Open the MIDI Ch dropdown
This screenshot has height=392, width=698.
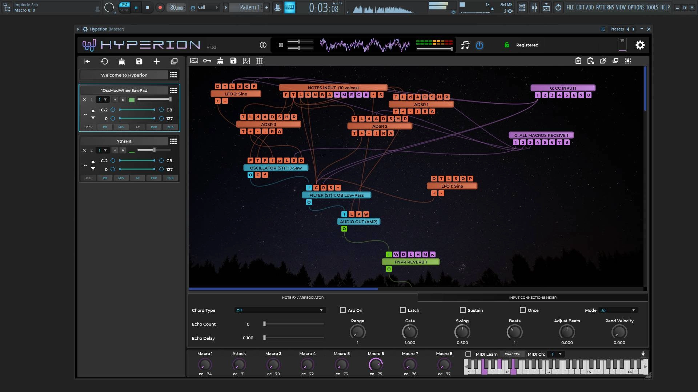click(556, 354)
